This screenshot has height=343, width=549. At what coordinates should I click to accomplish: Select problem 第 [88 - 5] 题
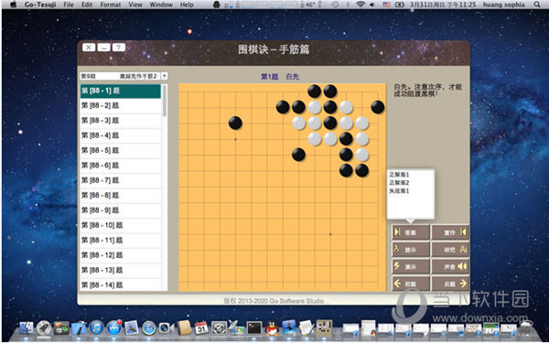pos(121,151)
